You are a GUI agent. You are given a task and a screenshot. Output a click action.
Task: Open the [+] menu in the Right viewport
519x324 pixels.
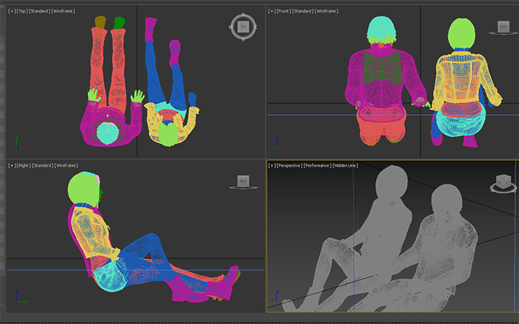point(12,165)
